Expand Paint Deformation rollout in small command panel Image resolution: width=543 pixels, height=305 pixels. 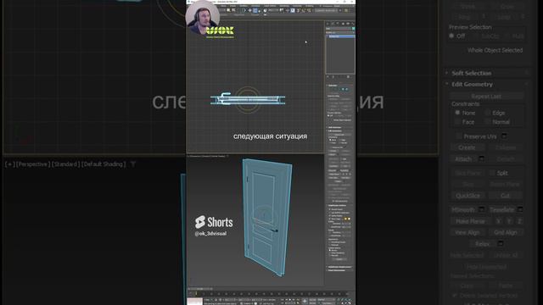tap(339, 270)
